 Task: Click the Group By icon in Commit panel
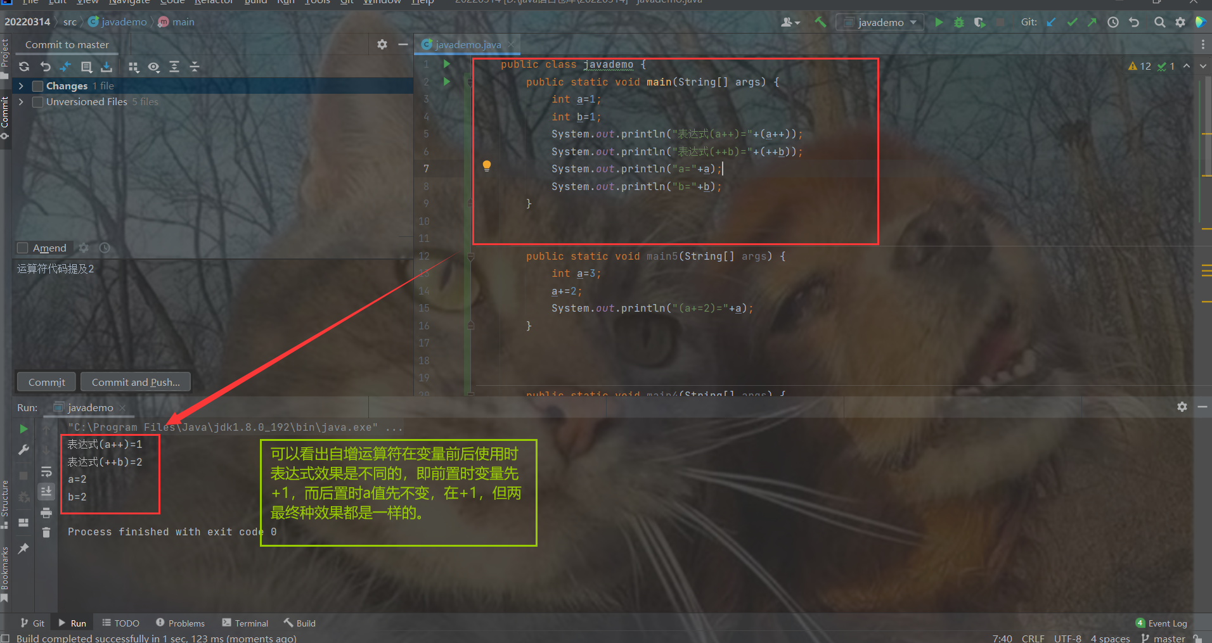[x=133, y=67]
